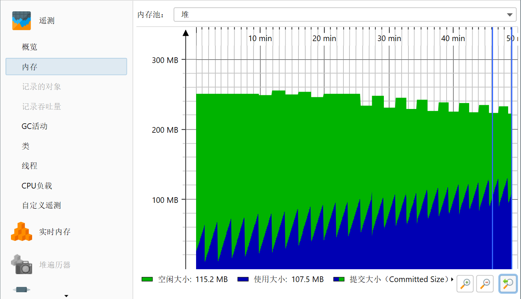Viewport: 521px width, 299px height.
Task: Click the 遥测 section label
Action: tap(47, 21)
